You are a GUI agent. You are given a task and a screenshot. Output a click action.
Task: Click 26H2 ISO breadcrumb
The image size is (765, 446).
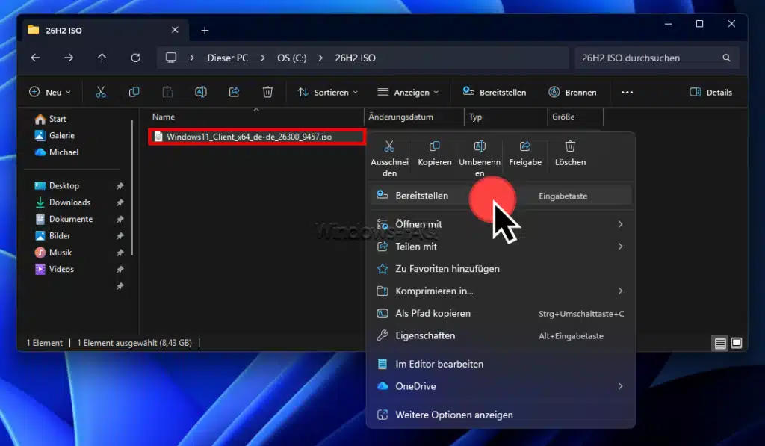355,58
